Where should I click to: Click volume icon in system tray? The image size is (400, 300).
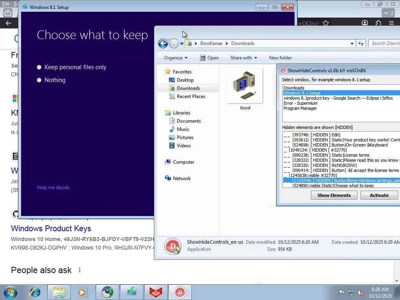[x=361, y=293]
